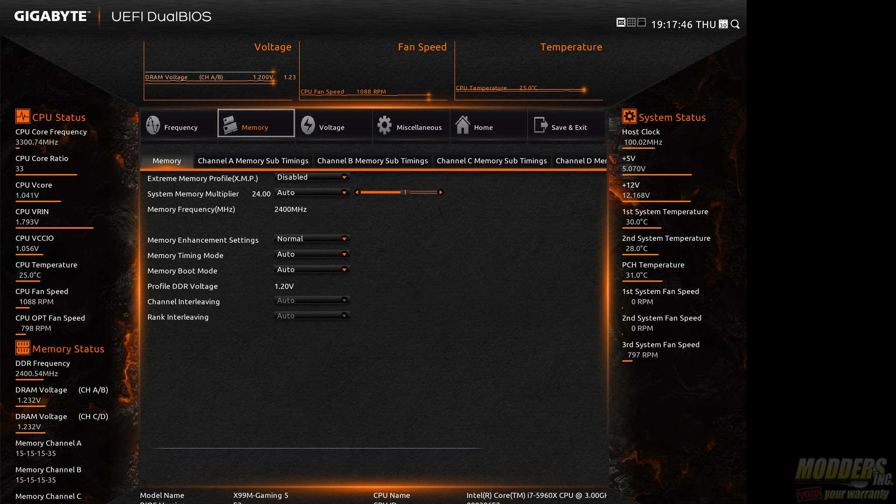
Task: Click the Memory Enhancement Settings label
Action: point(203,240)
